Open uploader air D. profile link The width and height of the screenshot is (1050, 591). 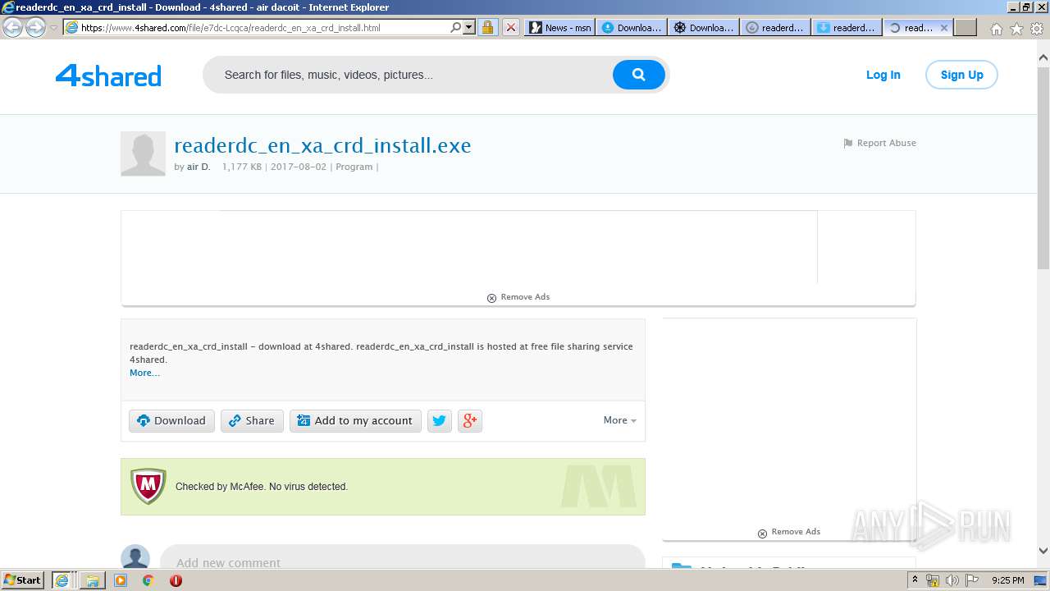[199, 167]
